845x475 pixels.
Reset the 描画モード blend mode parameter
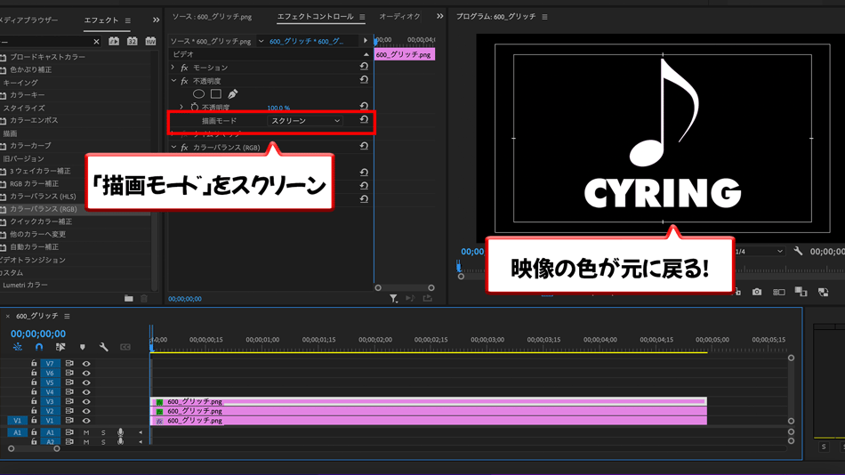364,120
